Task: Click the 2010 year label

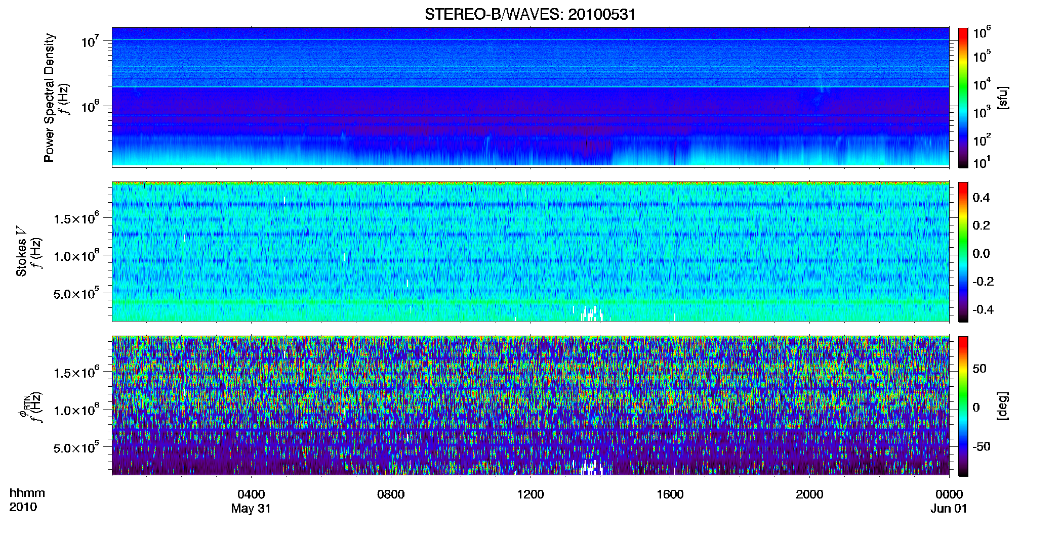Action: 23,507
